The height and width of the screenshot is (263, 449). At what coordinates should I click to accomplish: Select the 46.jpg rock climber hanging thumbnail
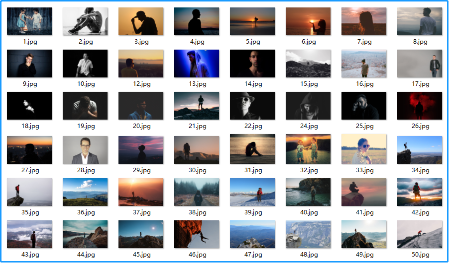[197, 234]
